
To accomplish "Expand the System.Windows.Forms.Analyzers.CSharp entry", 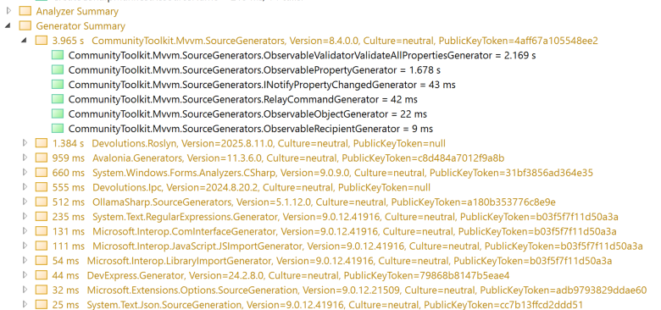I will point(25,172).
